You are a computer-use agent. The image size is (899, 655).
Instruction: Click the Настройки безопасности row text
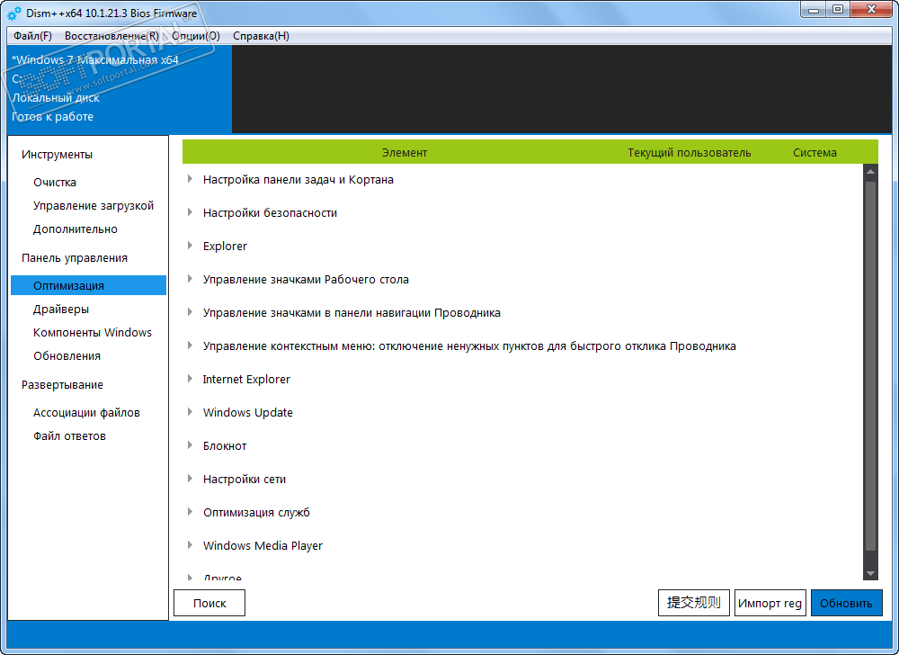click(270, 213)
